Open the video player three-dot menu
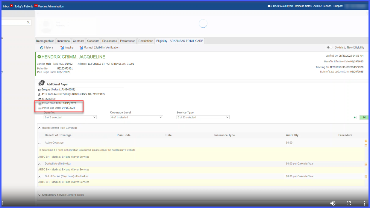Image resolution: width=370 pixels, height=208 pixels. point(364,203)
